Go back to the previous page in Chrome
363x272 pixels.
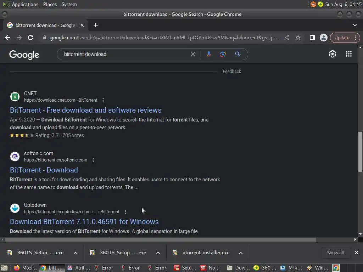[x=8, y=38]
